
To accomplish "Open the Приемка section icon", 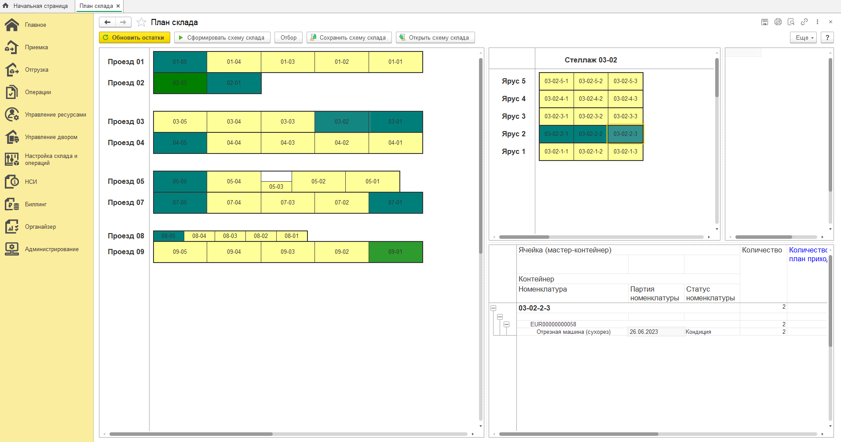I will [12, 47].
